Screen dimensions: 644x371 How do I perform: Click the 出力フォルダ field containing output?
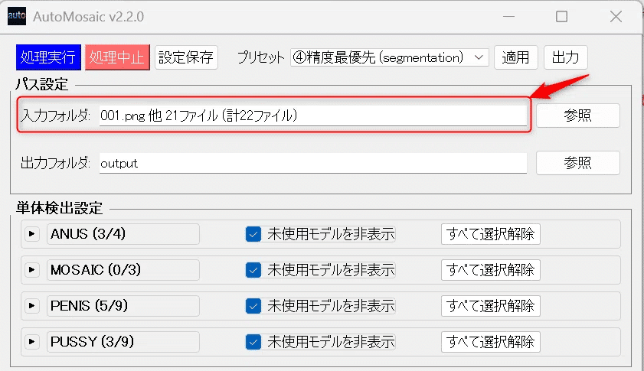(x=313, y=164)
